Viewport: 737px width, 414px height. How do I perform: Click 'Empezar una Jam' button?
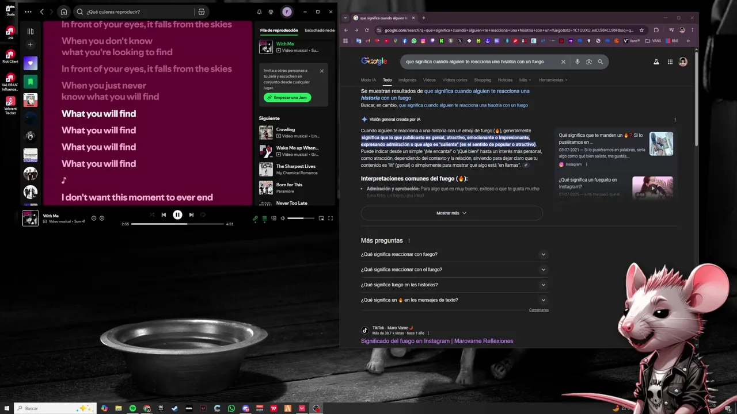click(287, 97)
